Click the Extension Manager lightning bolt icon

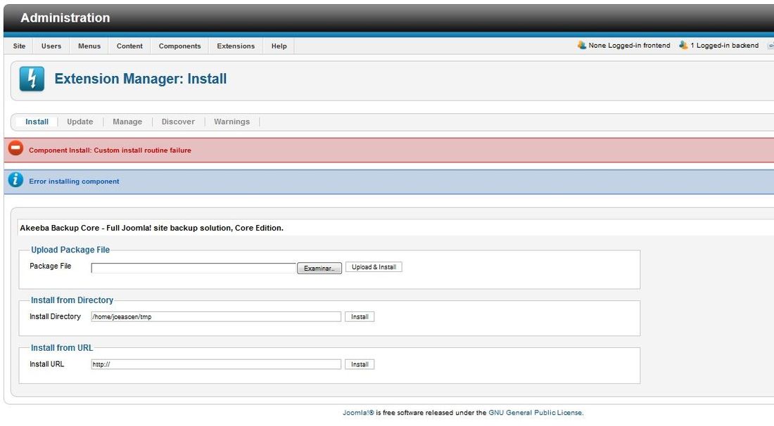tap(32, 79)
